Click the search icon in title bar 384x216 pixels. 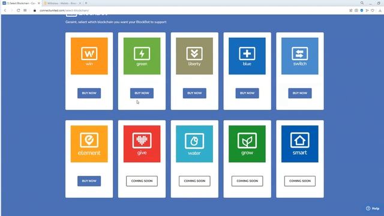click(x=362, y=3)
